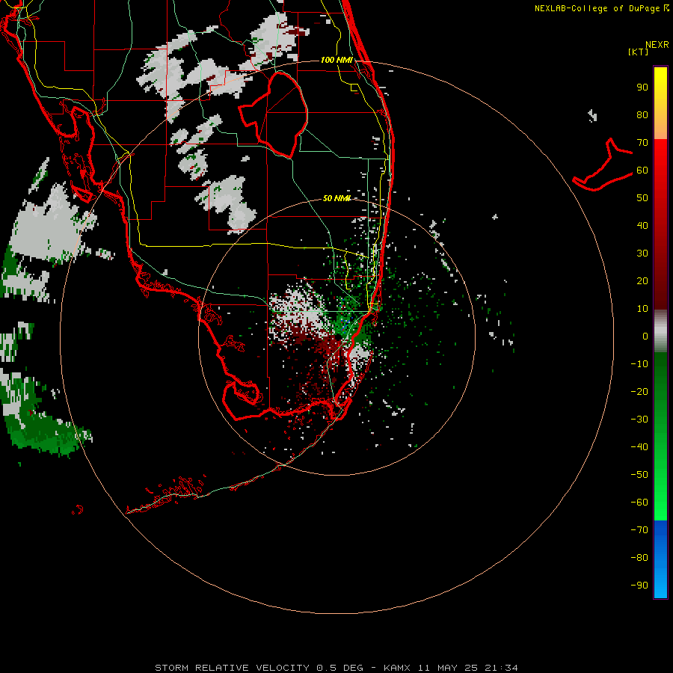Click the 30 value on velocity scale

(x=642, y=253)
